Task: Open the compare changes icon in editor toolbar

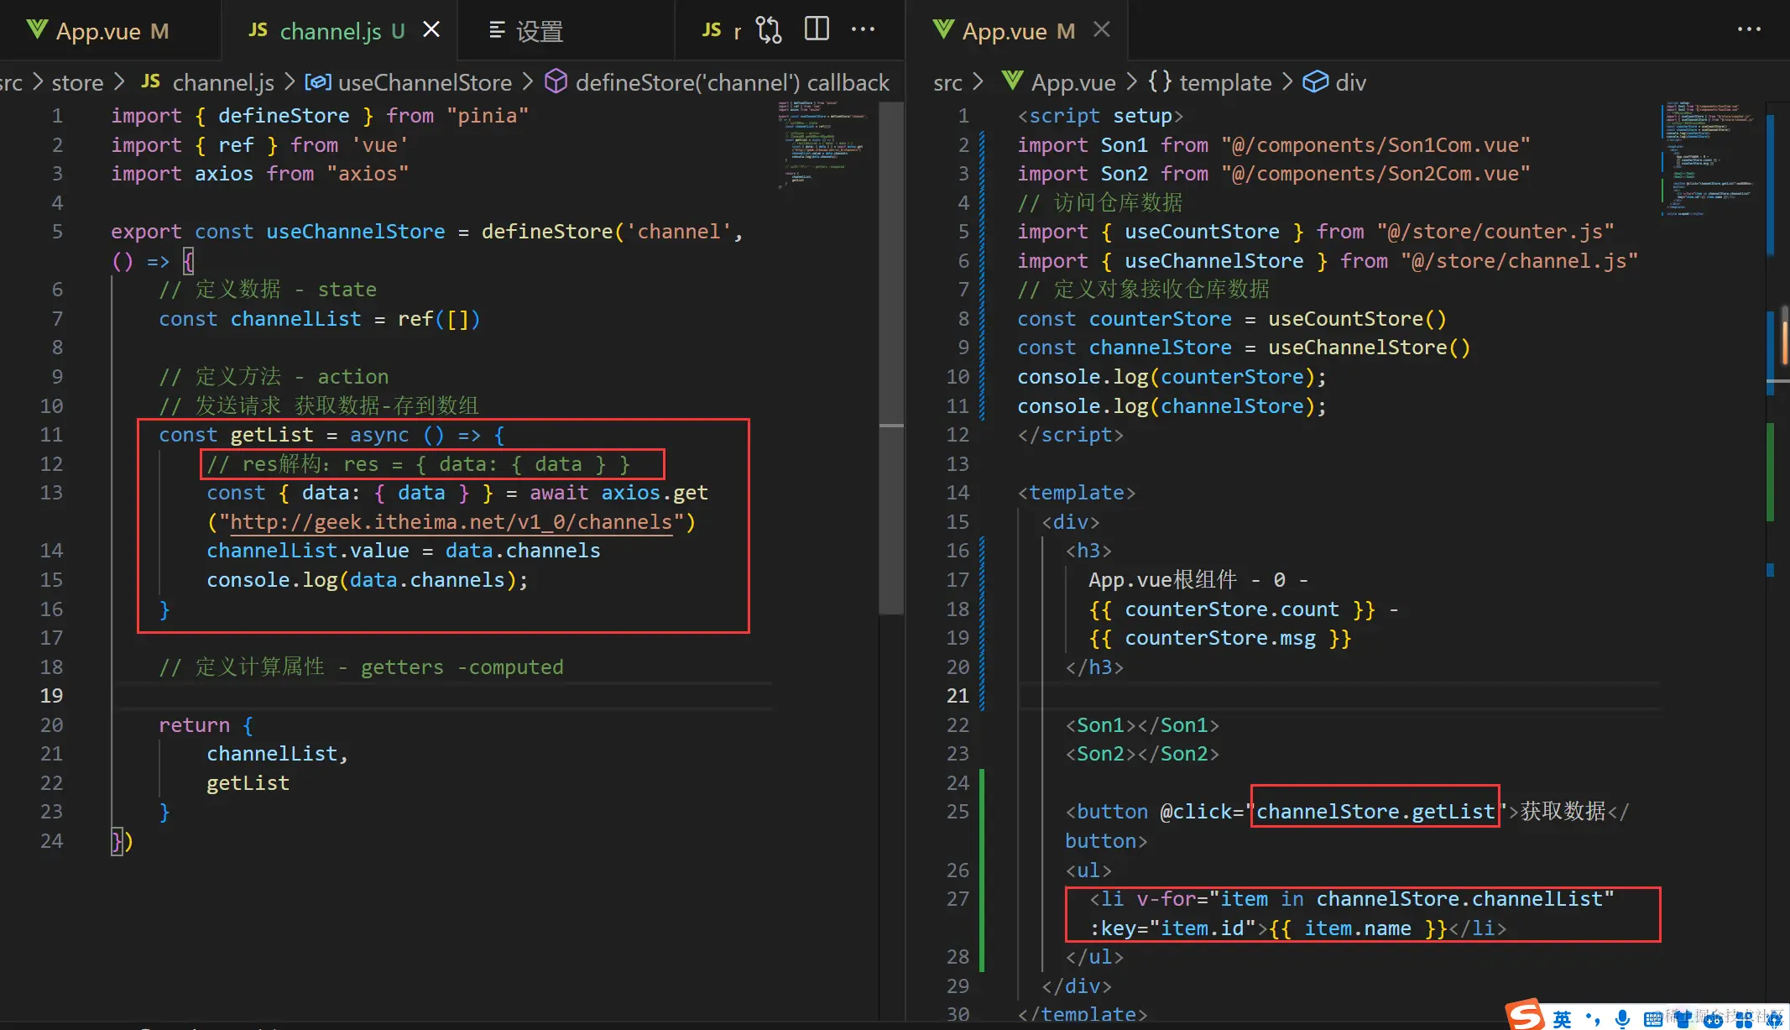Action: click(x=769, y=30)
